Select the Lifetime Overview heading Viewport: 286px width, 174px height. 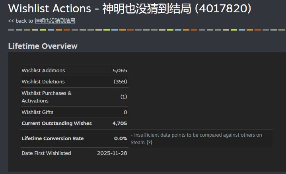(x=43, y=46)
